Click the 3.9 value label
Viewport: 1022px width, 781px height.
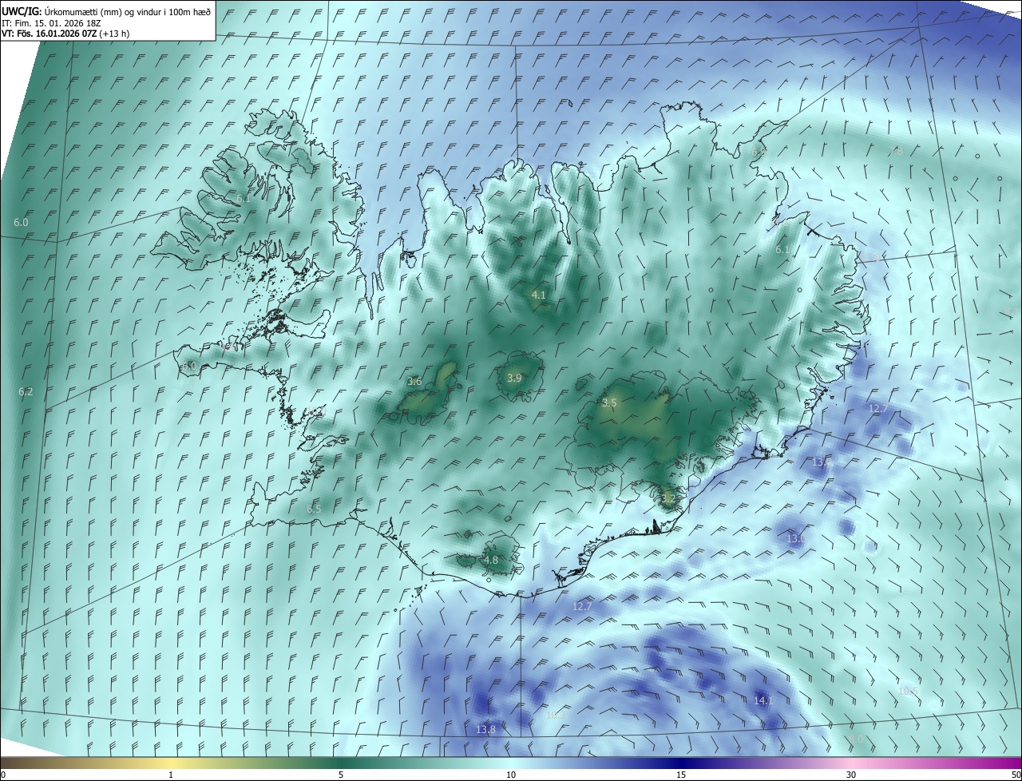coord(514,378)
